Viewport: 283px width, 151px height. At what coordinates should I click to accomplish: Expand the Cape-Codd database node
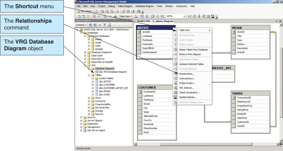(x=85, y=55)
